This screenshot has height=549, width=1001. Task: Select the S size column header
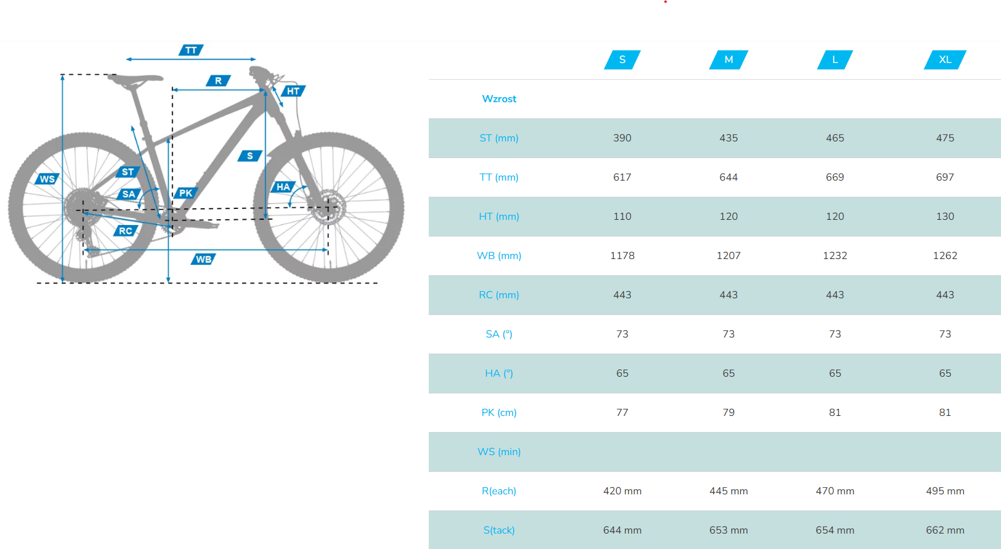(622, 60)
